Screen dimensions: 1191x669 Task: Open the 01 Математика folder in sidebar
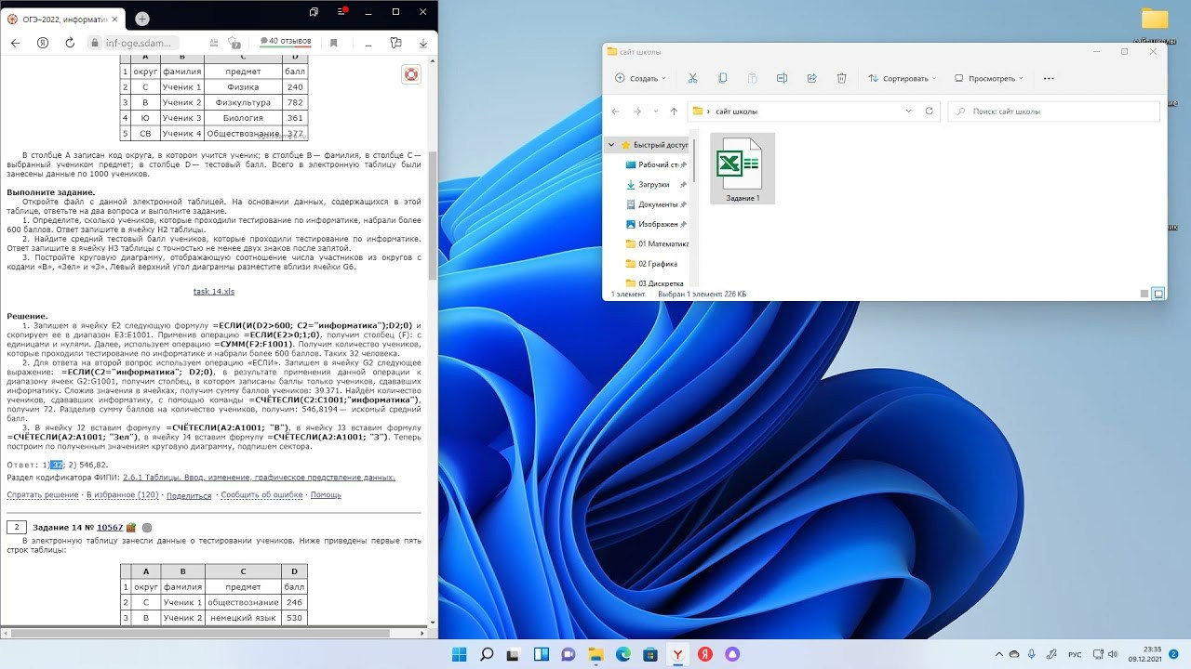coord(662,243)
